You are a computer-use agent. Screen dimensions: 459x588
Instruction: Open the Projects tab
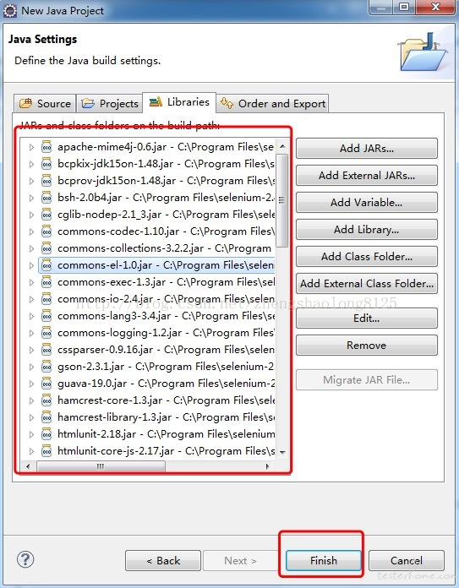click(110, 104)
